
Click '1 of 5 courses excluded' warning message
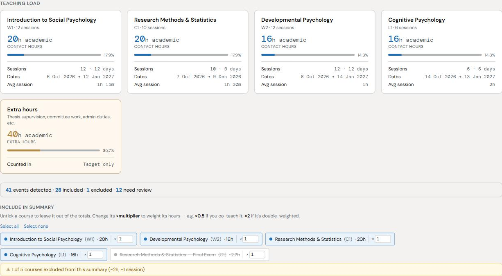point(78,269)
